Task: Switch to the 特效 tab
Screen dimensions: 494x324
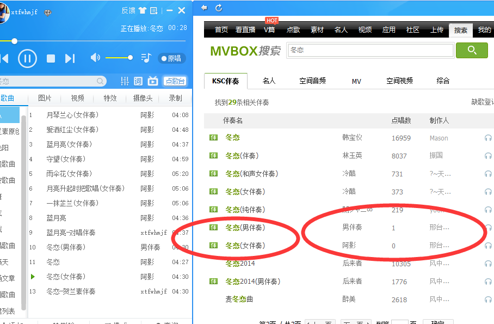Action: pos(110,98)
